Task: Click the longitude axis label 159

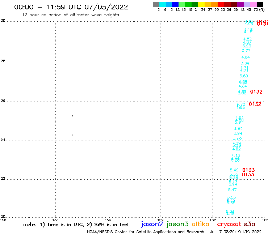Action: (x=160, y=220)
